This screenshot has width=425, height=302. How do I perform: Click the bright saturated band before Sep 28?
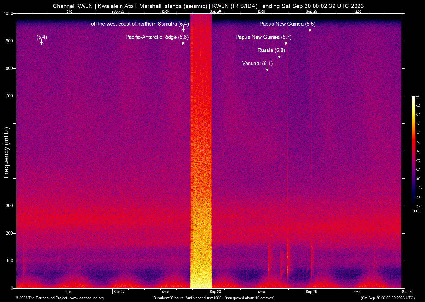[201, 151]
